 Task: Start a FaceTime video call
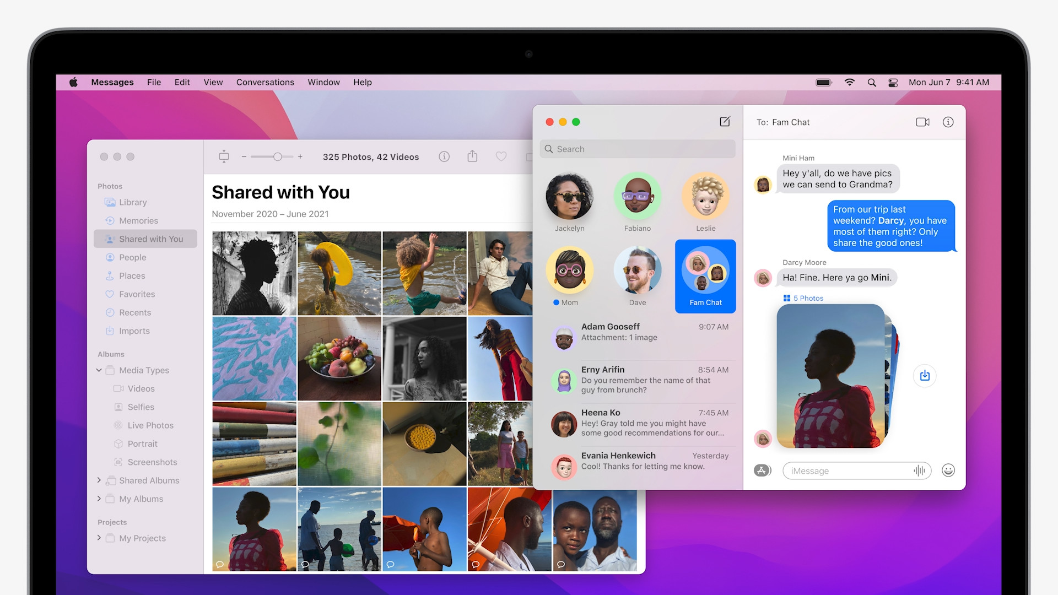(922, 122)
